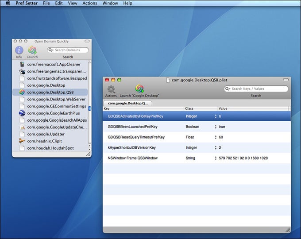301x239 pixels.
Task: Open the Edit menu
Action: point(59,3)
